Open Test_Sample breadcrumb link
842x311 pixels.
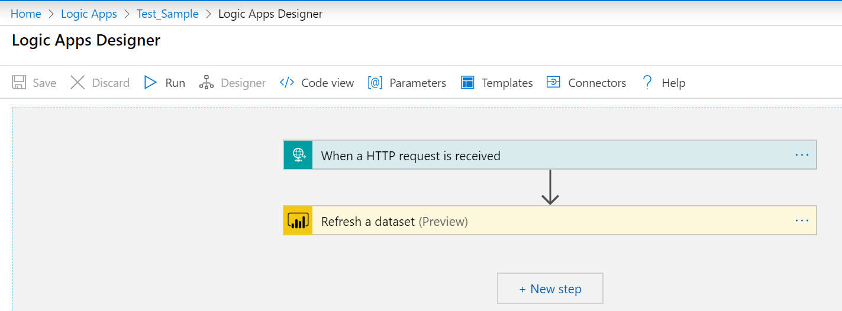pos(167,14)
